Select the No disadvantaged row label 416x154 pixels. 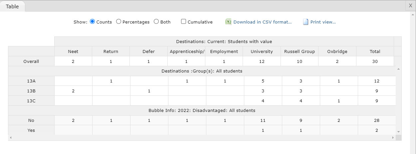pos(31,120)
